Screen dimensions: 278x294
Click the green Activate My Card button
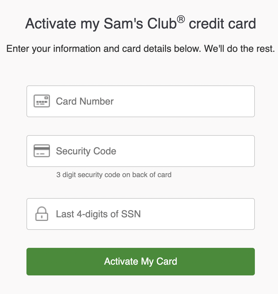[x=141, y=262]
